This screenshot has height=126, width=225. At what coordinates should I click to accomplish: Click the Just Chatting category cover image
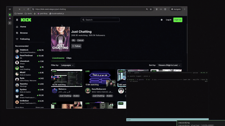coord(60,39)
